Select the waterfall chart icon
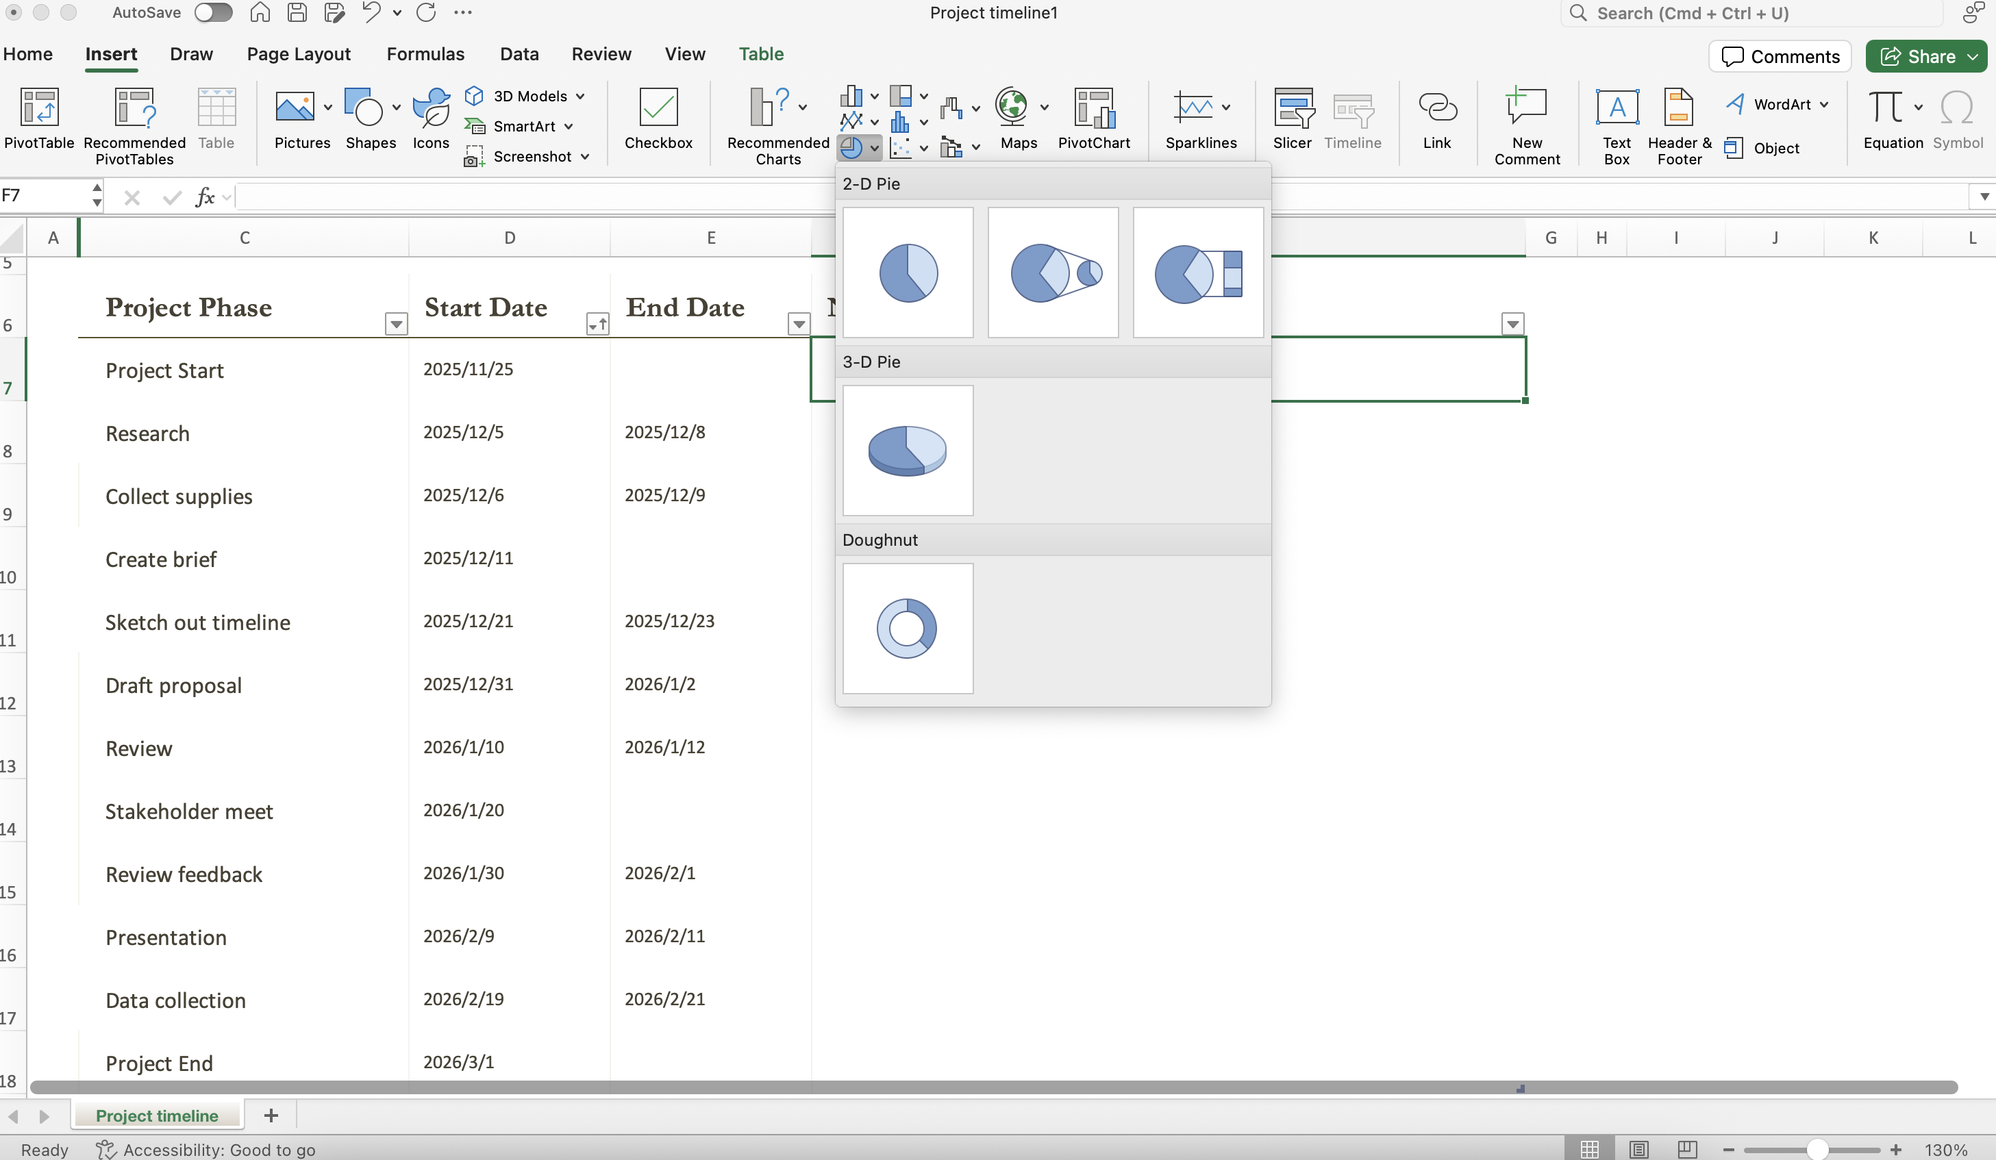Screen dimensions: 1996x1160 [x=951, y=108]
